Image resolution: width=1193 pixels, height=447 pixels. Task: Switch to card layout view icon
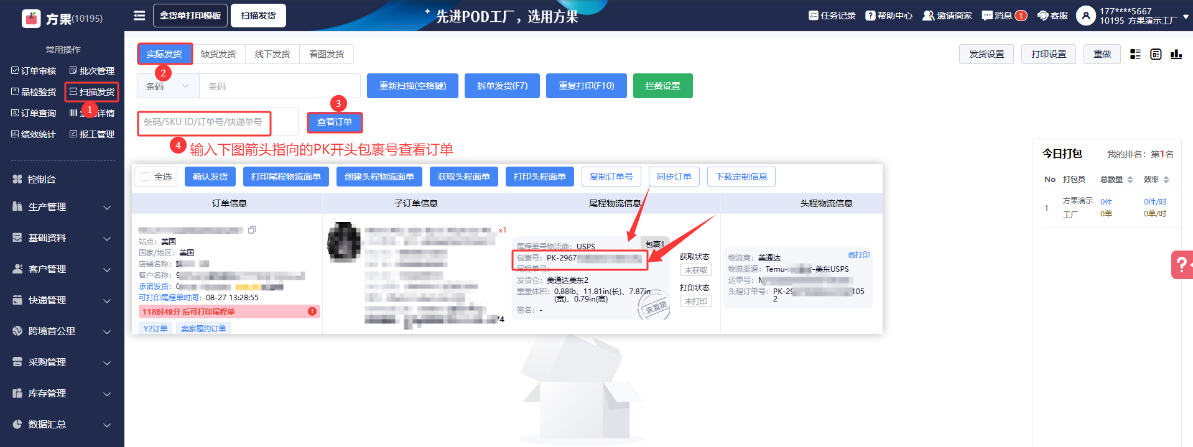point(1156,54)
